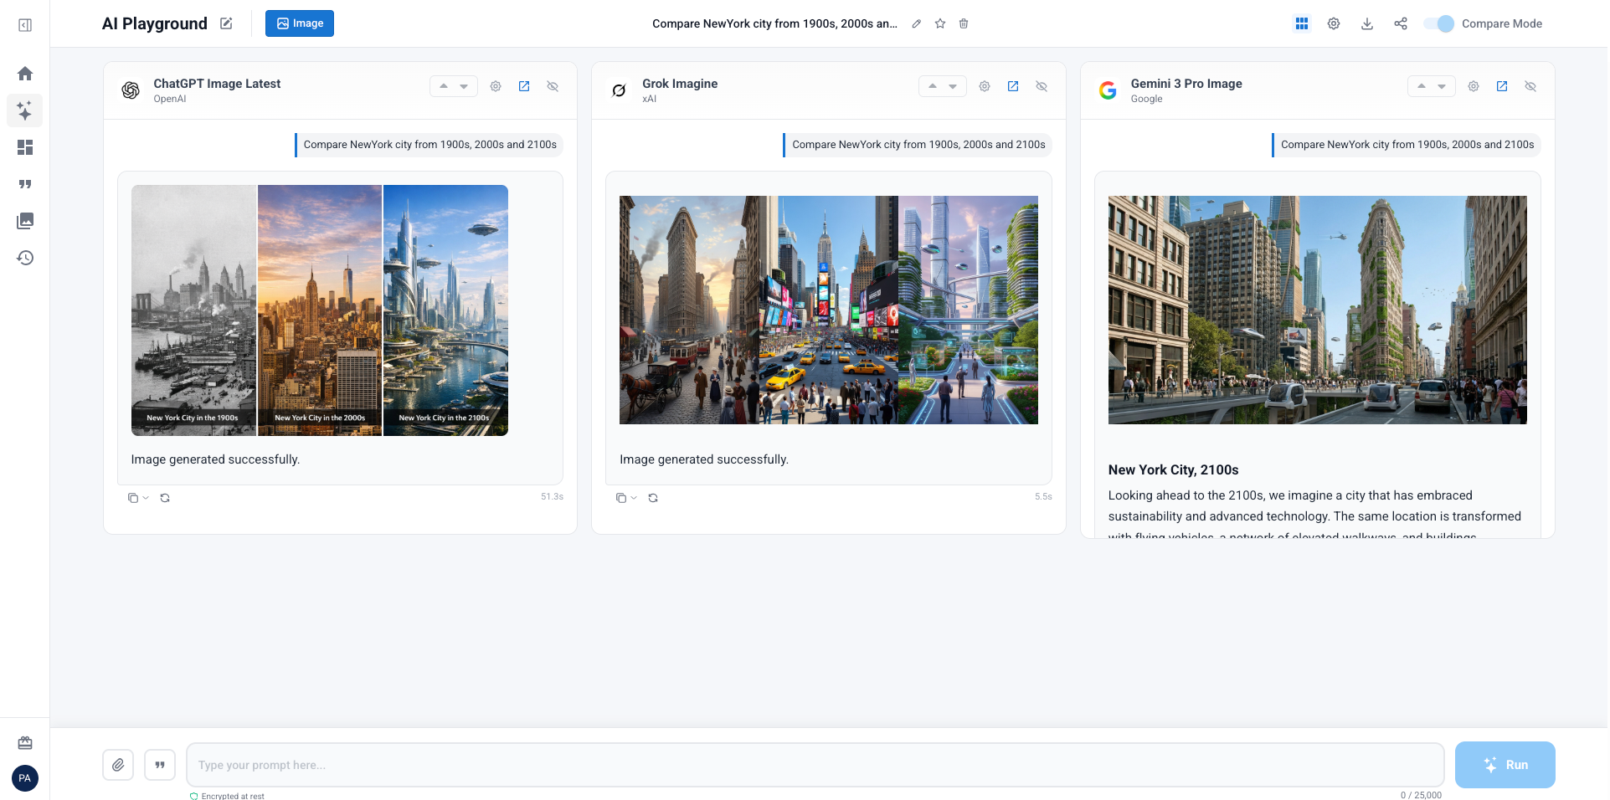Toggle the Compare Mode switch
Screen dimensions: 1610x800
point(1439,23)
